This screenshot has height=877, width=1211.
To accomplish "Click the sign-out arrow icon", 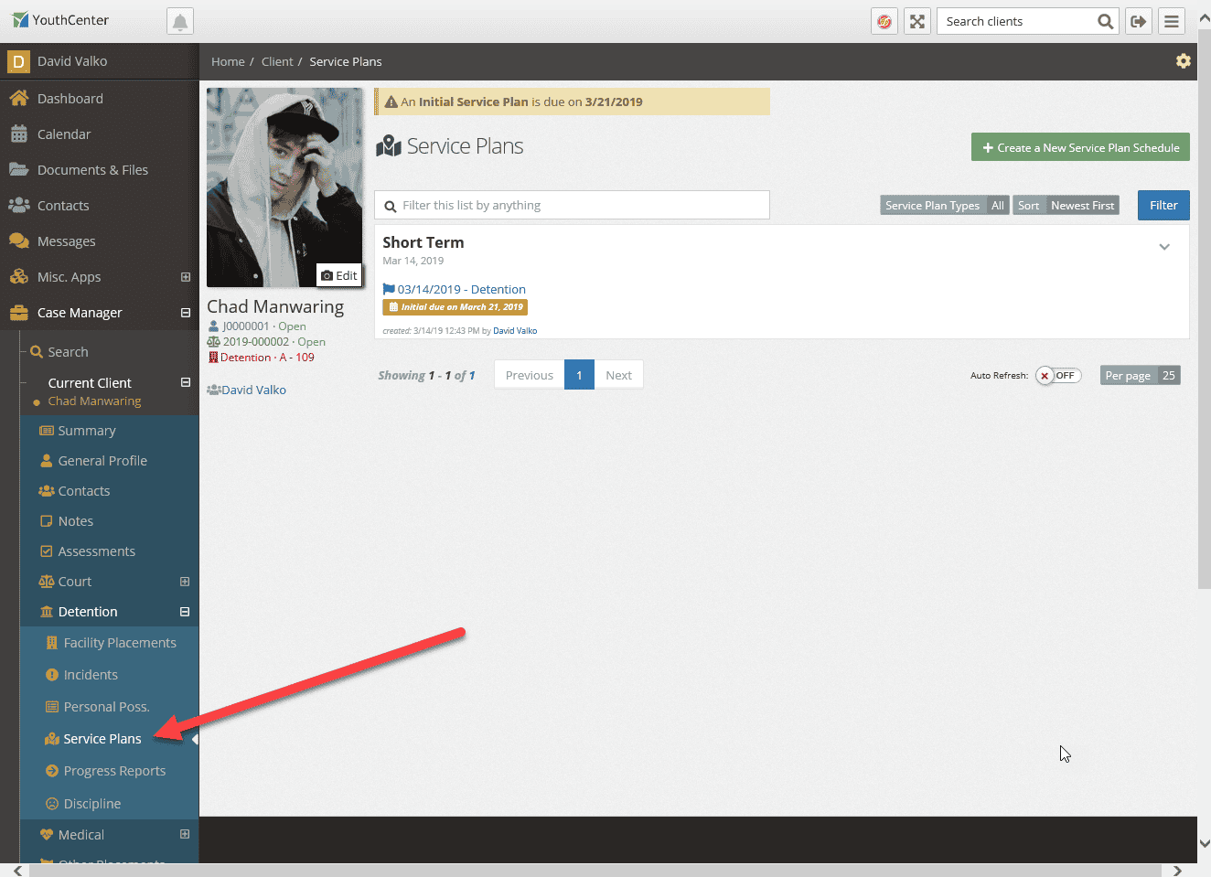I will tap(1139, 21).
